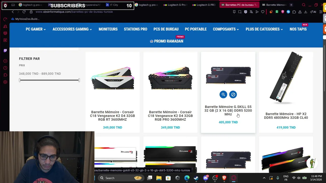The image size is (326, 183).
Task: Open Opera sidebar Settings gear
Action: tap(5, 82)
